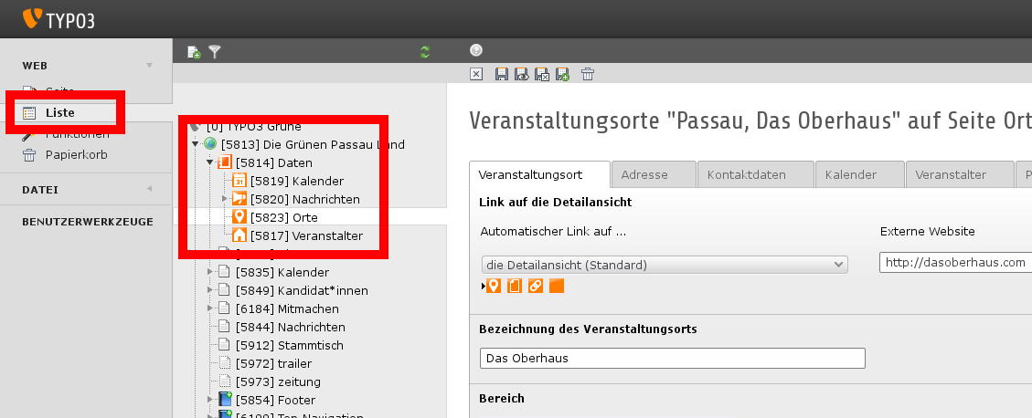Click save and view page icon
The image size is (1032, 418).
[x=521, y=74]
